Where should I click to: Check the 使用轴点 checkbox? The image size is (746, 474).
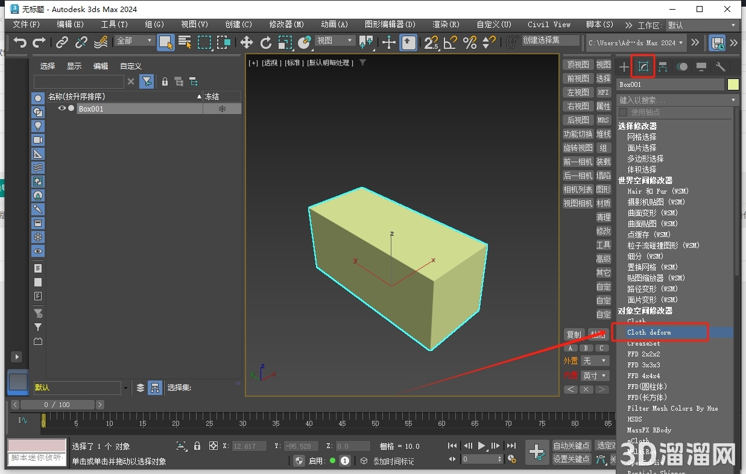coord(623,112)
